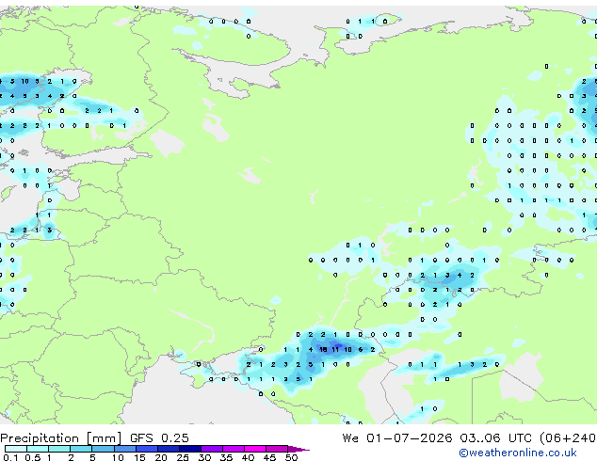Image resolution: width=597 pixels, height=461 pixels.
Task: Click the 0.5 to 1 mm legend swatch
Action: pyautogui.click(x=38, y=449)
